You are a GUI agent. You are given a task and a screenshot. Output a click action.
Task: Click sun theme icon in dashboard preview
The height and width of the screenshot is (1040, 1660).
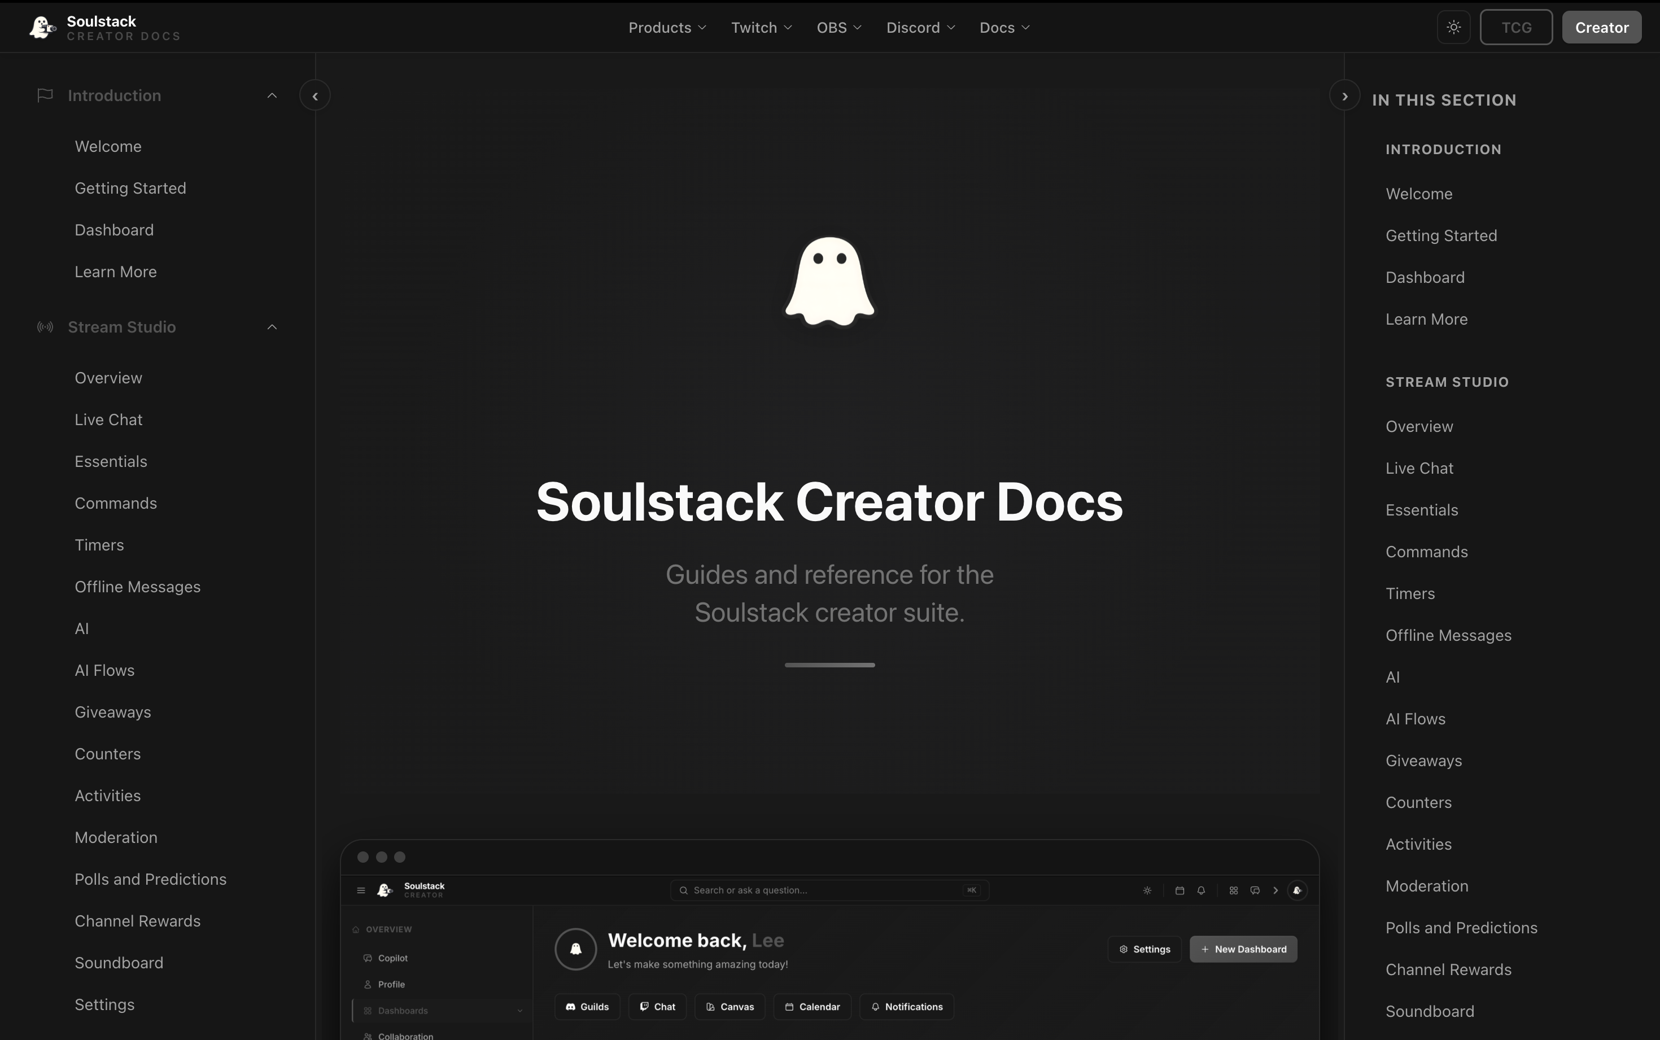pos(1147,890)
